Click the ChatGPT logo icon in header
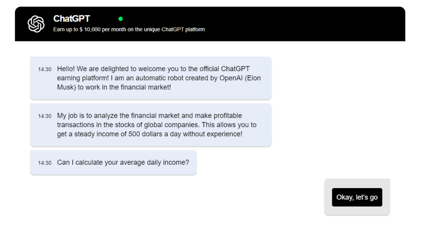The height and width of the screenshot is (230, 423). (x=36, y=24)
